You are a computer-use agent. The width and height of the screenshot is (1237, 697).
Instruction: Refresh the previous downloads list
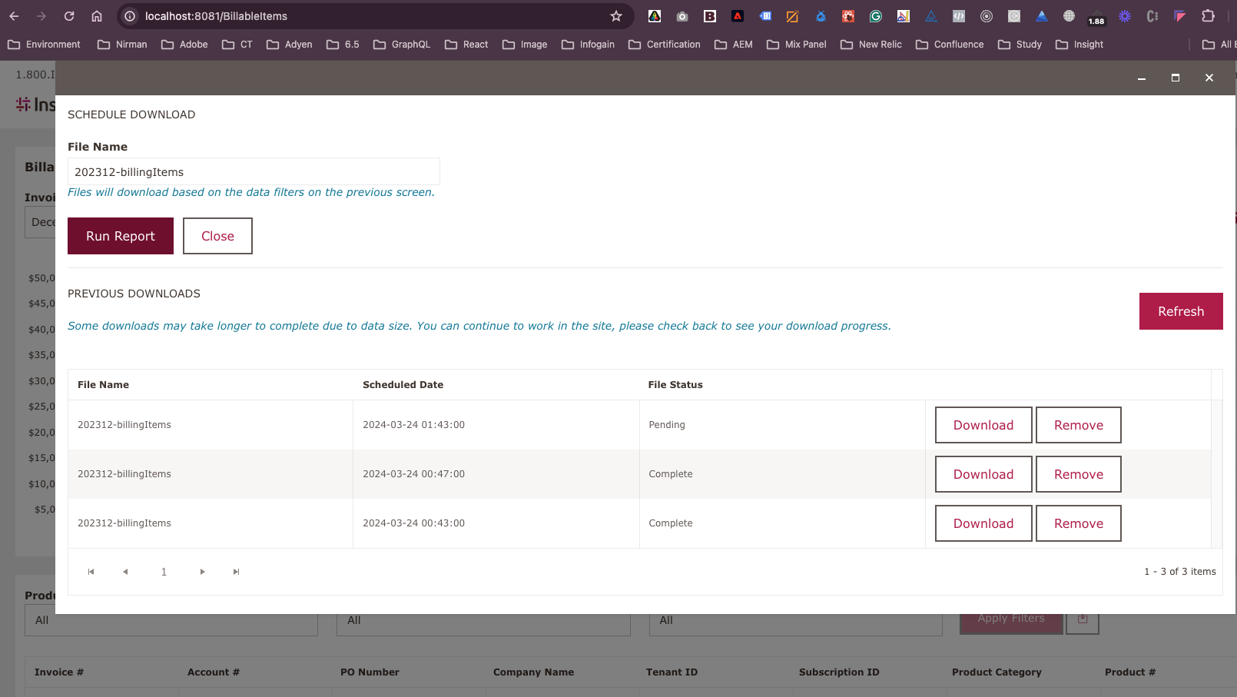coord(1181,311)
